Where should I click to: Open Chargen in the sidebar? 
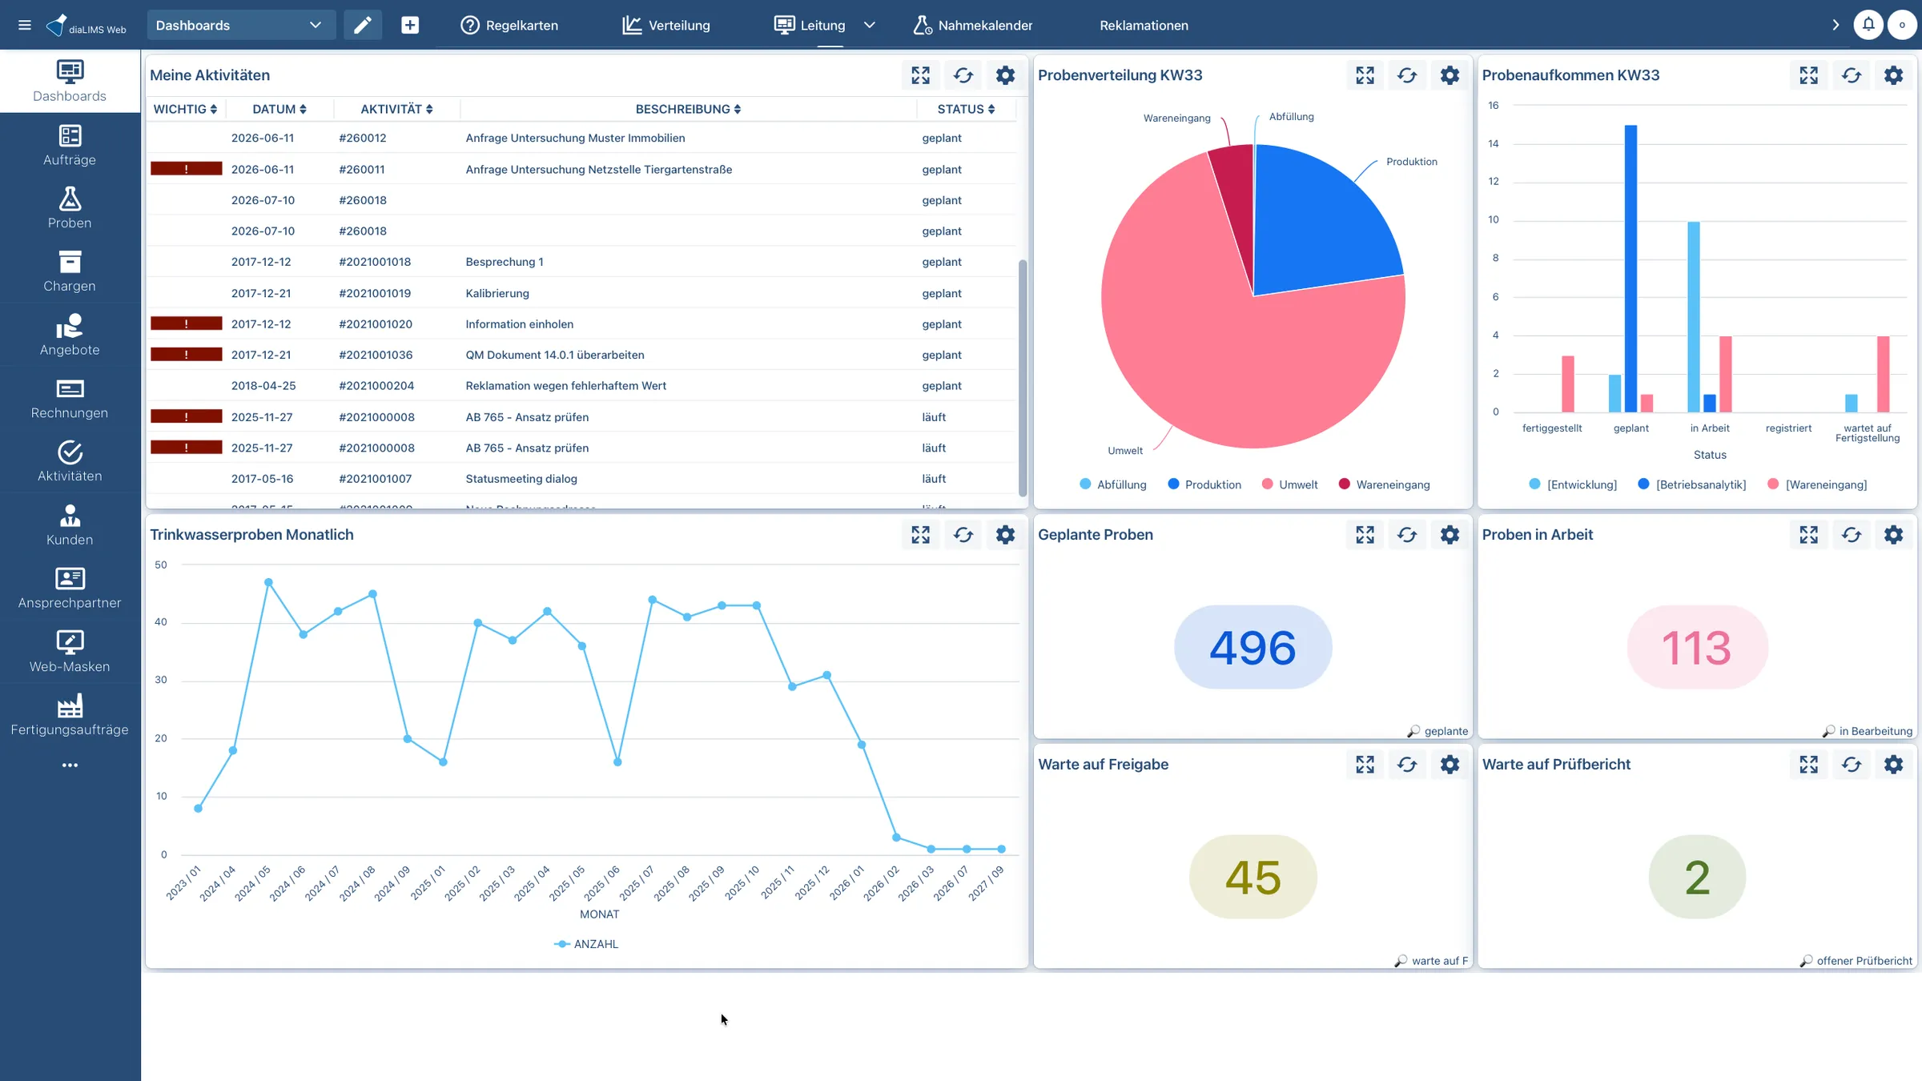[70, 271]
